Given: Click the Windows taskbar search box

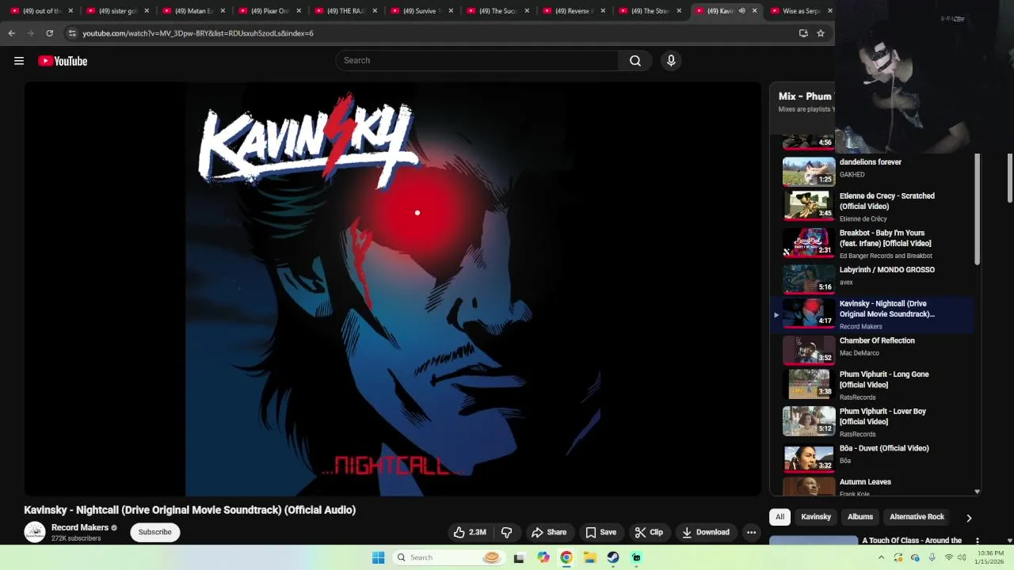Looking at the screenshot, I should point(448,557).
